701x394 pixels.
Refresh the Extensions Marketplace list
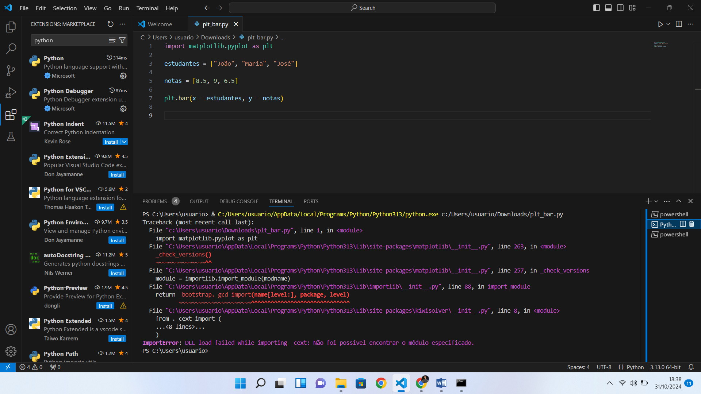pyautogui.click(x=110, y=24)
